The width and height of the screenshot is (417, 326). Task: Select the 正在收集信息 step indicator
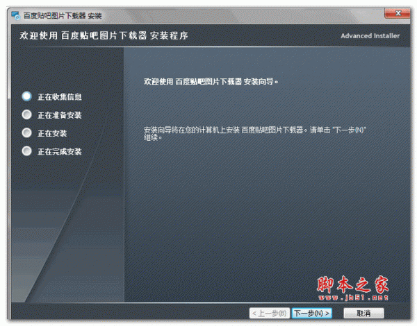[27, 96]
